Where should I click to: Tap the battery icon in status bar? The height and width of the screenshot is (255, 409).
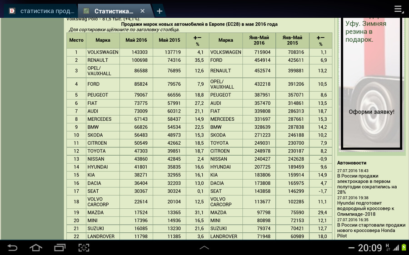404,247
